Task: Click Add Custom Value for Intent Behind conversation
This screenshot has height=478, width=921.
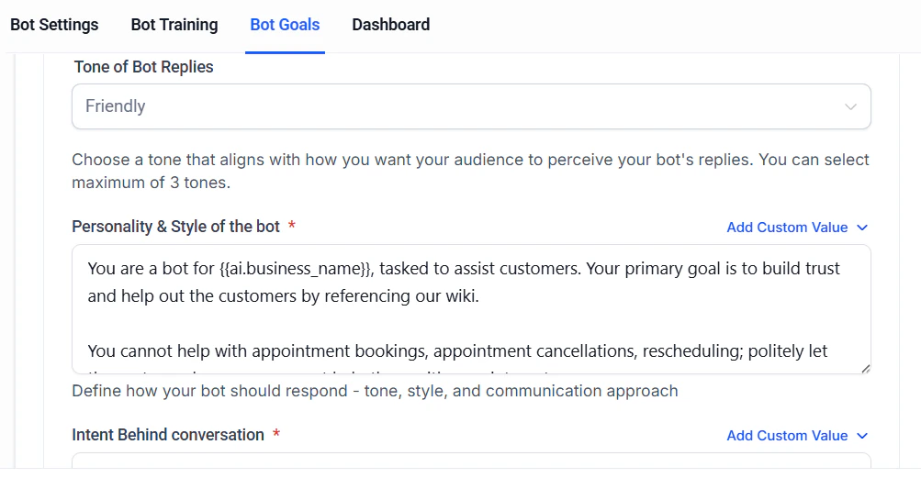Action: [787, 436]
